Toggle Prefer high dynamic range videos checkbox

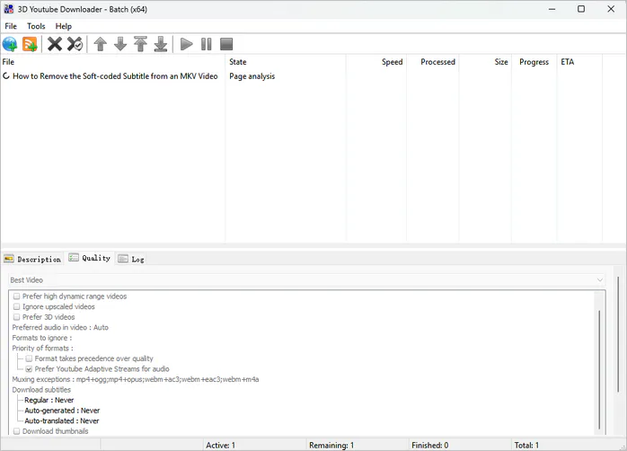[16, 296]
